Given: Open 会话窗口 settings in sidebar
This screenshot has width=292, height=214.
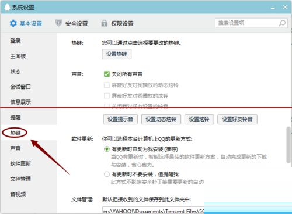Looking at the screenshot, I should 20,87.
